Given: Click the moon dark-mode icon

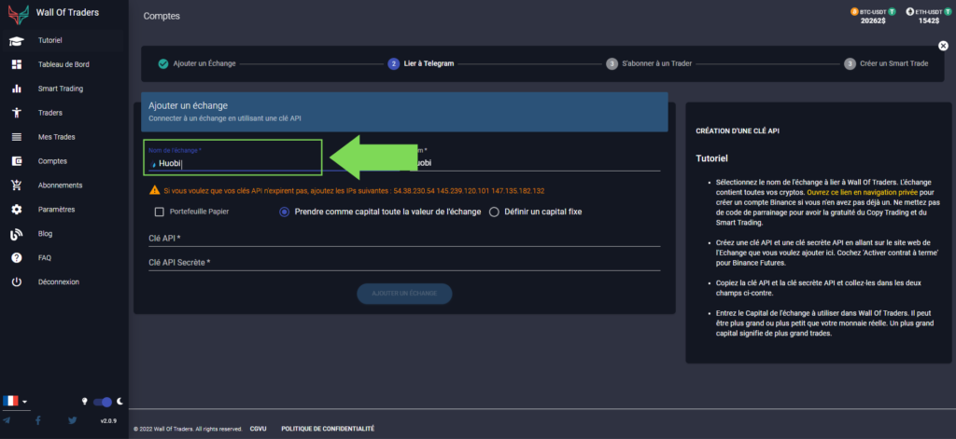Looking at the screenshot, I should click(120, 401).
